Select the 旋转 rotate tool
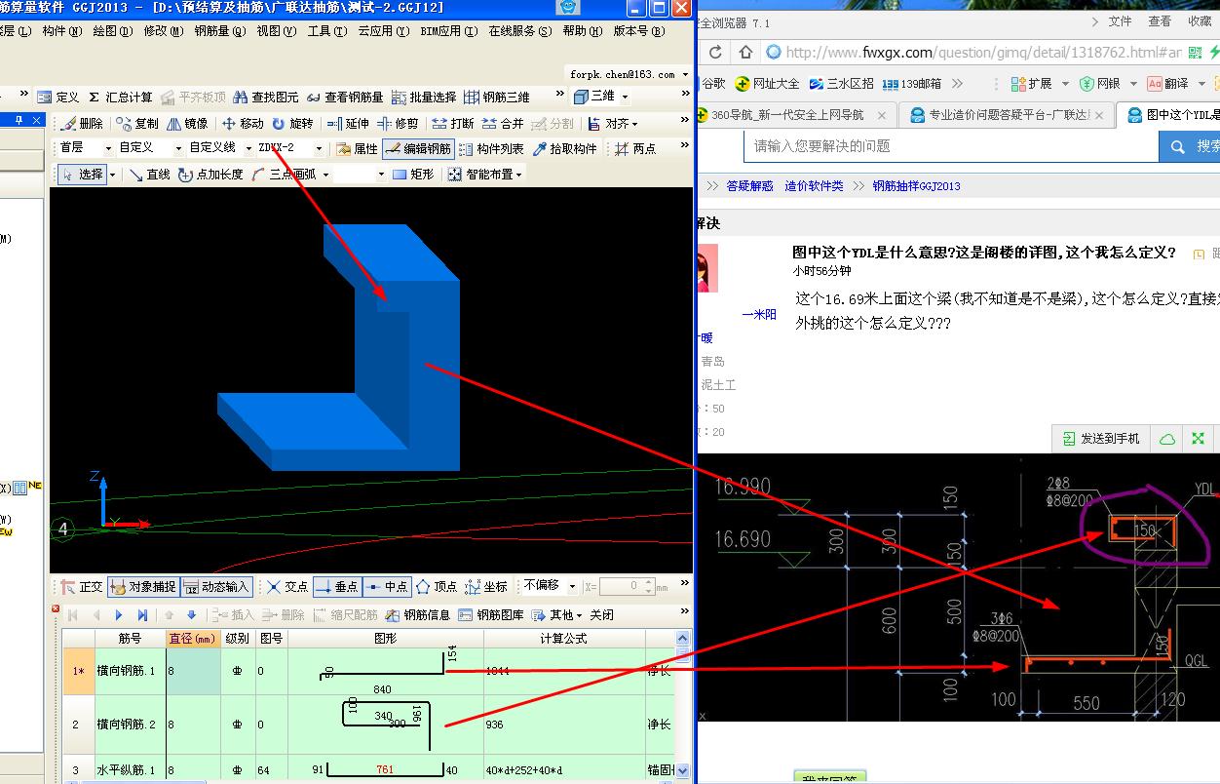This screenshot has width=1220, height=784. 292,123
